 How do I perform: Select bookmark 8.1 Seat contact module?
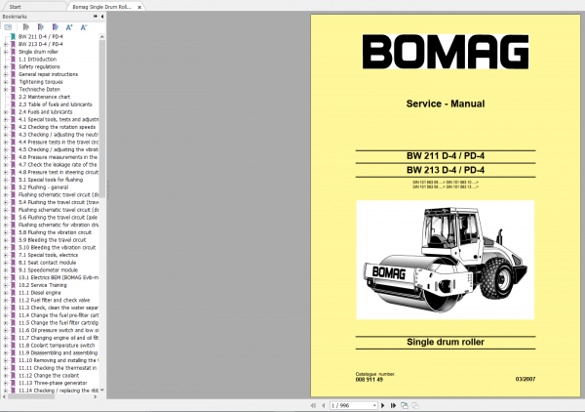pos(48,263)
